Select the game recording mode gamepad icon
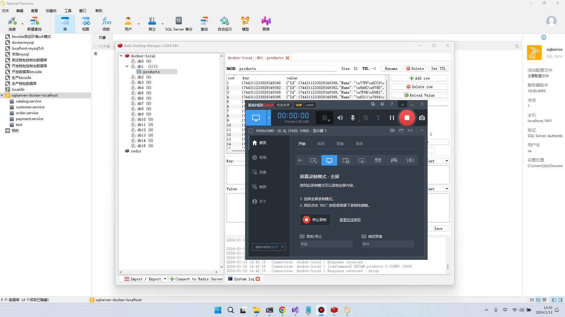Viewport: 565px width, 317px height. (x=394, y=160)
